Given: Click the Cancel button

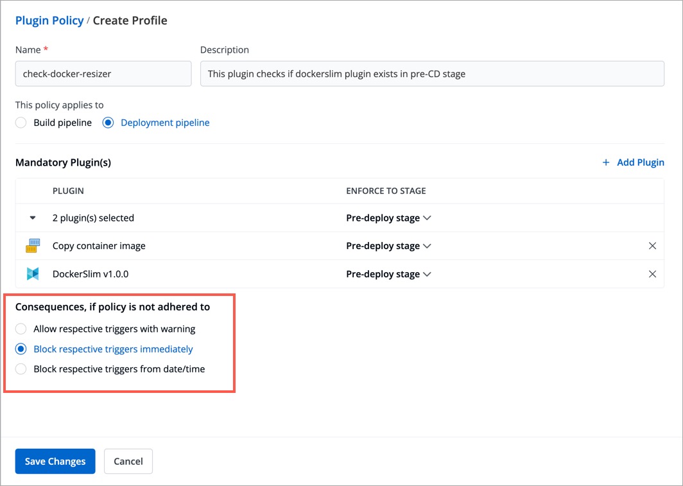Looking at the screenshot, I should 128,461.
